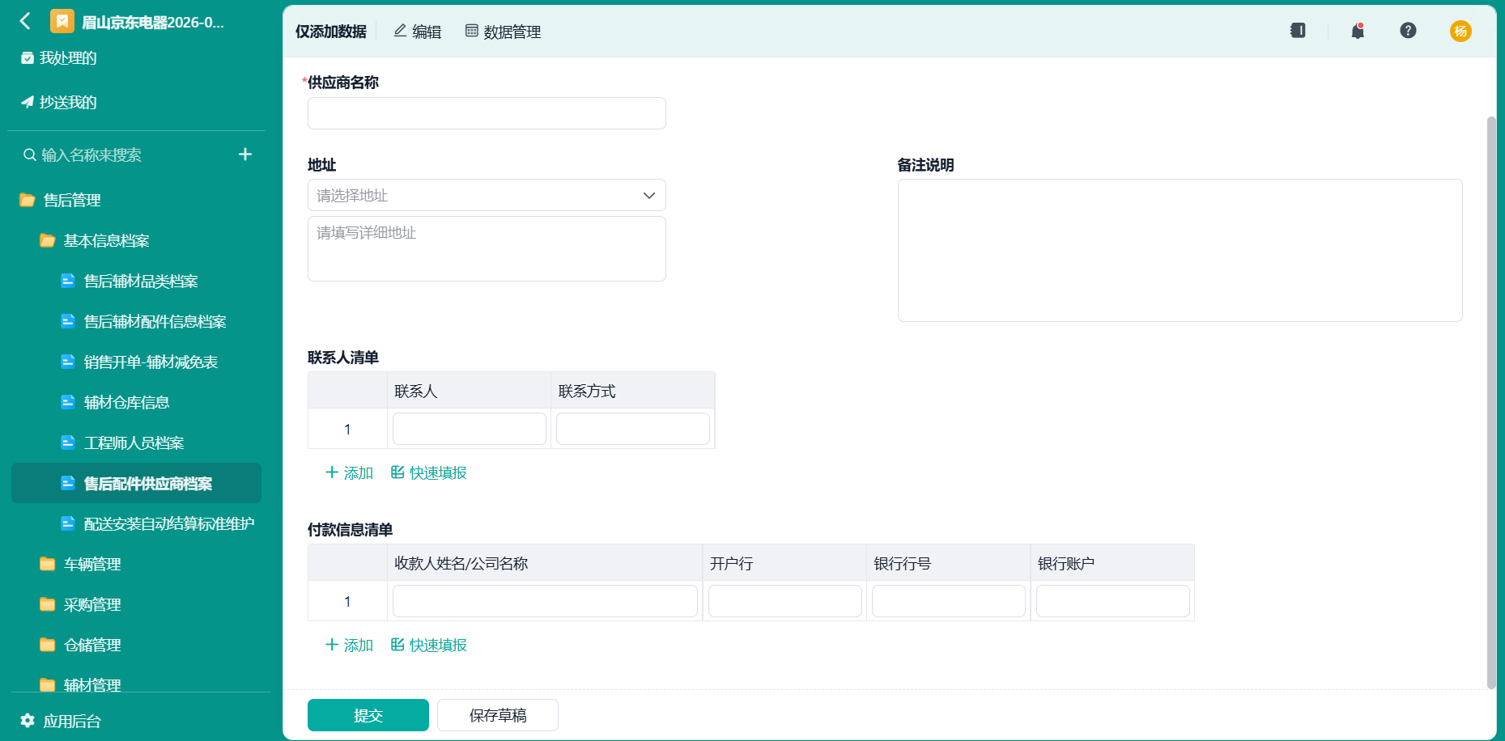
Task: Click the 保存草稿 button
Action: 498,715
